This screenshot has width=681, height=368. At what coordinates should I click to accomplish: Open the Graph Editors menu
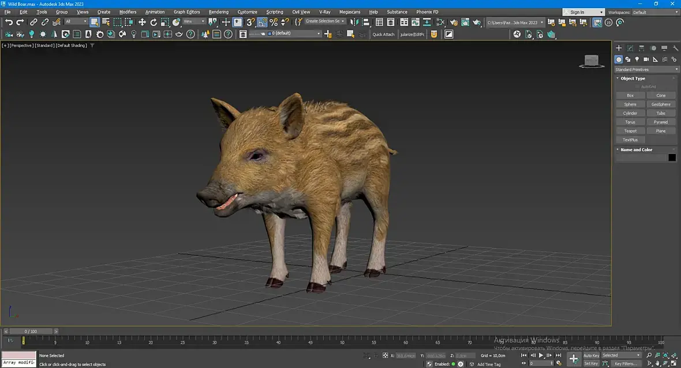(x=187, y=12)
